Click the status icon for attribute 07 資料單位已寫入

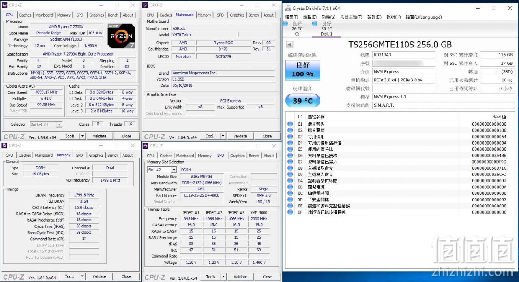[x=290, y=162]
